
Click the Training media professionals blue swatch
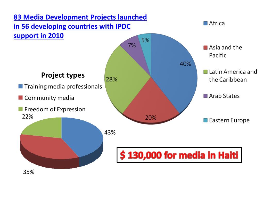[x=20, y=86]
